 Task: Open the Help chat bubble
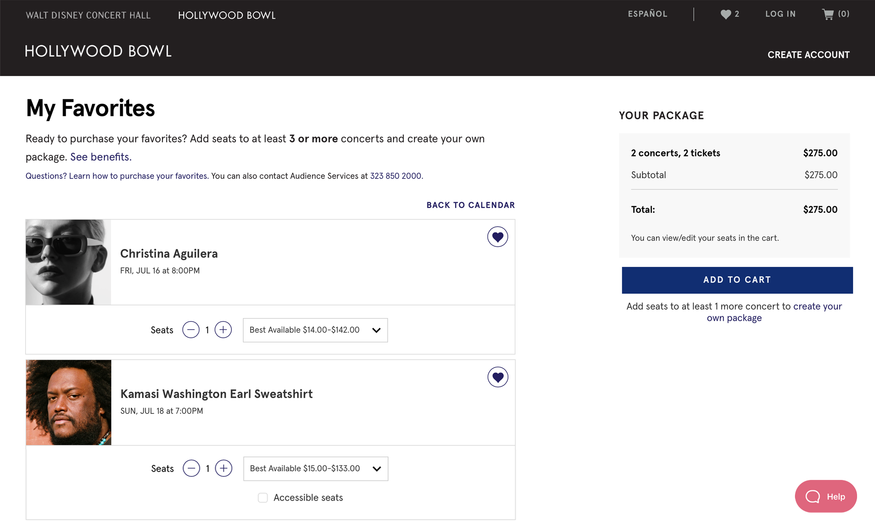(x=826, y=496)
